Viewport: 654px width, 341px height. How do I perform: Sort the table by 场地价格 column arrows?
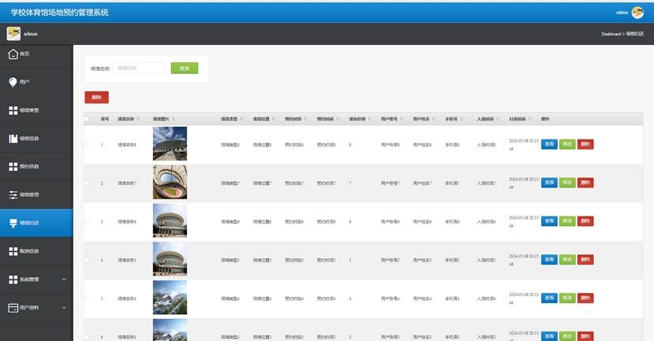tap(369, 119)
